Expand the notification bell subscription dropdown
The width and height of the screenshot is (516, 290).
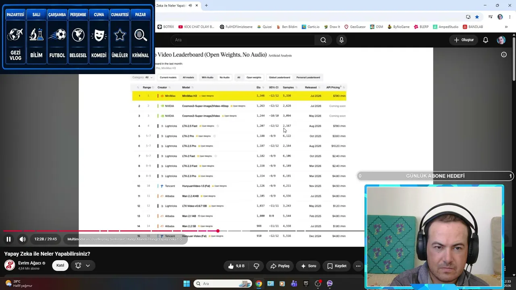pyautogui.click(x=83, y=265)
